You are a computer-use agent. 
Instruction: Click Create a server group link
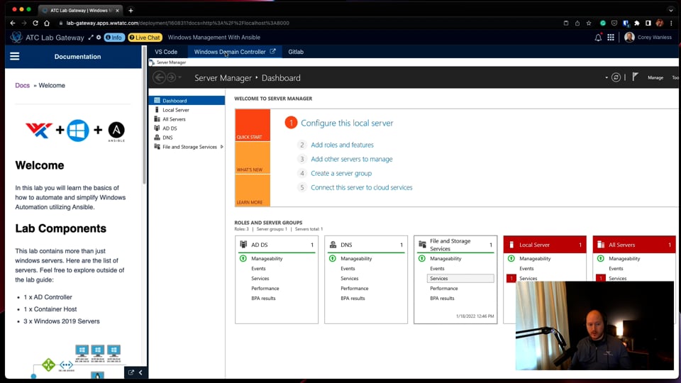[341, 173]
